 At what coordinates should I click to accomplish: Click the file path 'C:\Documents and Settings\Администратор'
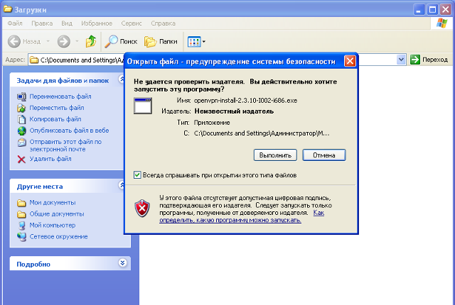click(262, 133)
